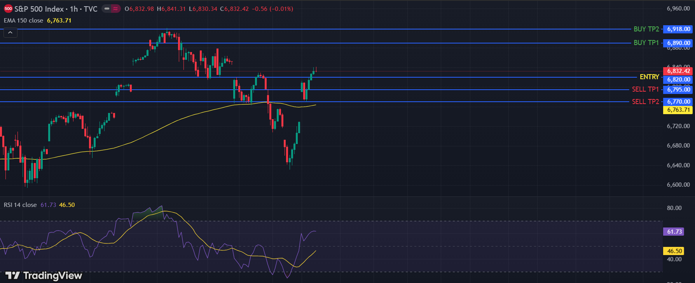Image resolution: width=695 pixels, height=283 pixels.
Task: Click the yellow 6,763.71 EMA price tag
Action: click(x=678, y=110)
